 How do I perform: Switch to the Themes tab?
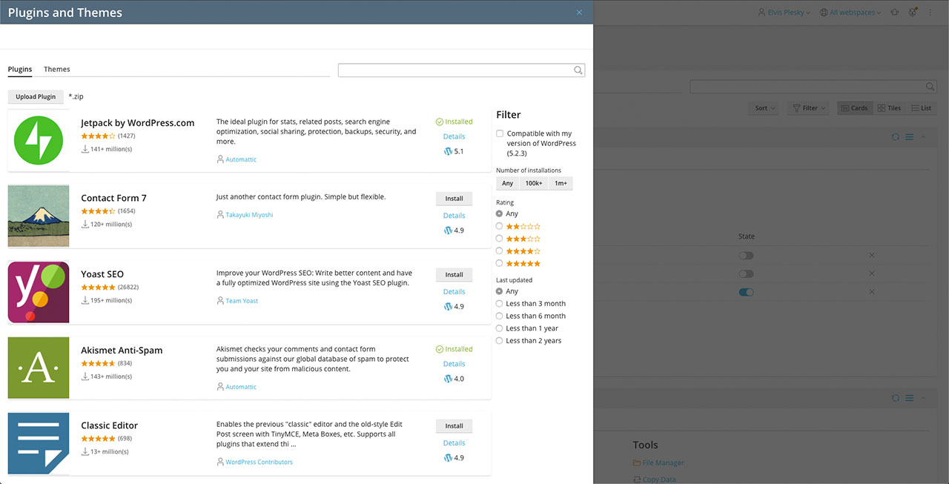tap(57, 70)
